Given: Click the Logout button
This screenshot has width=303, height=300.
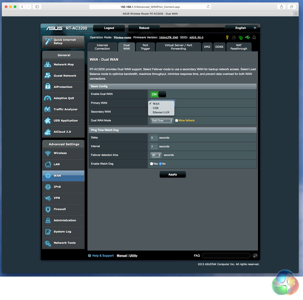Looking at the screenshot, I should [x=109, y=28].
